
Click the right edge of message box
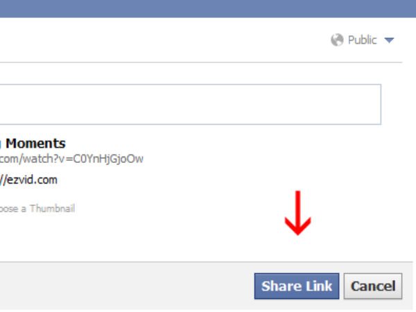pos(381,104)
